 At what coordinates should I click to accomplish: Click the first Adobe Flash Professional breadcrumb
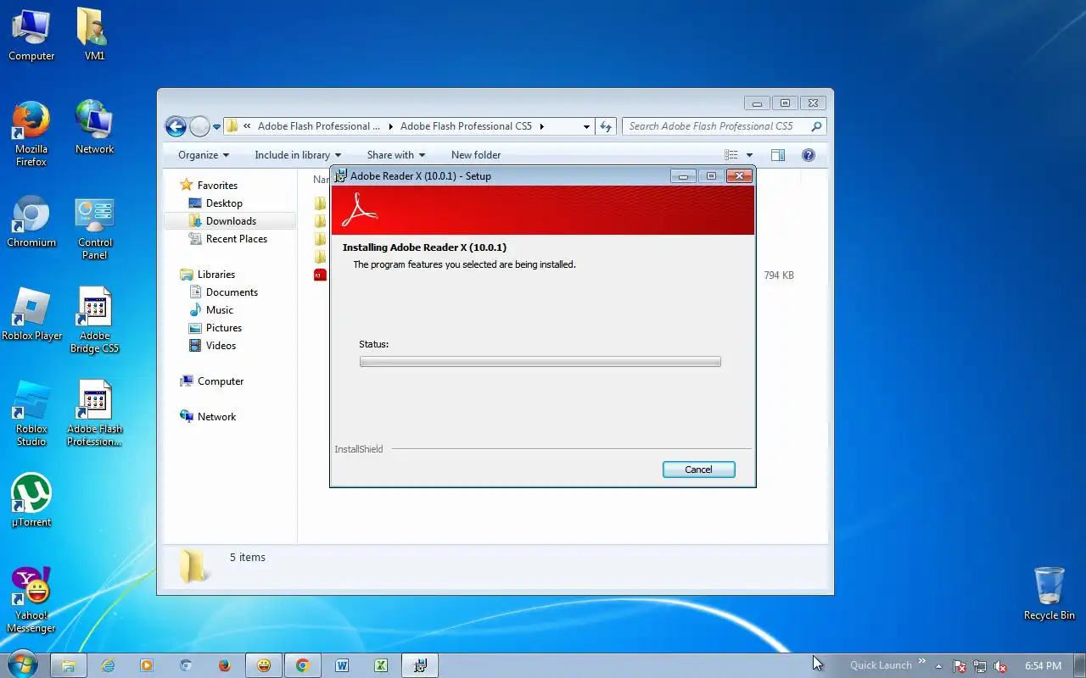click(x=319, y=126)
